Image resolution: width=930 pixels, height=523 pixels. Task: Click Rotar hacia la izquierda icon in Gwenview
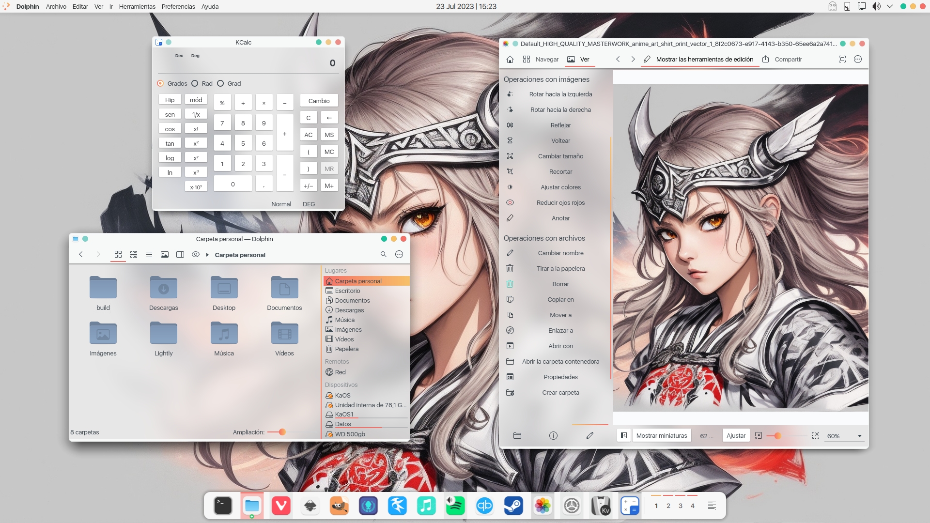click(510, 94)
